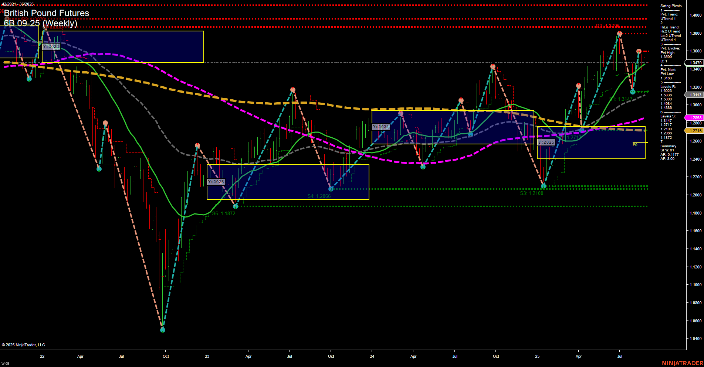The height and width of the screenshot is (367, 704).
Task: Click the F0 label inside the 2025 zone
Action: click(635, 145)
